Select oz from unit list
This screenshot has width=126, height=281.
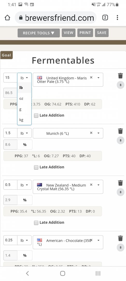click(x=24, y=98)
